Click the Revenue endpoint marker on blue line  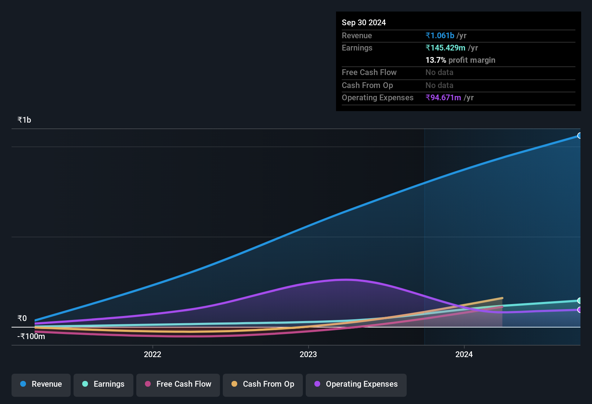pyautogui.click(x=580, y=136)
